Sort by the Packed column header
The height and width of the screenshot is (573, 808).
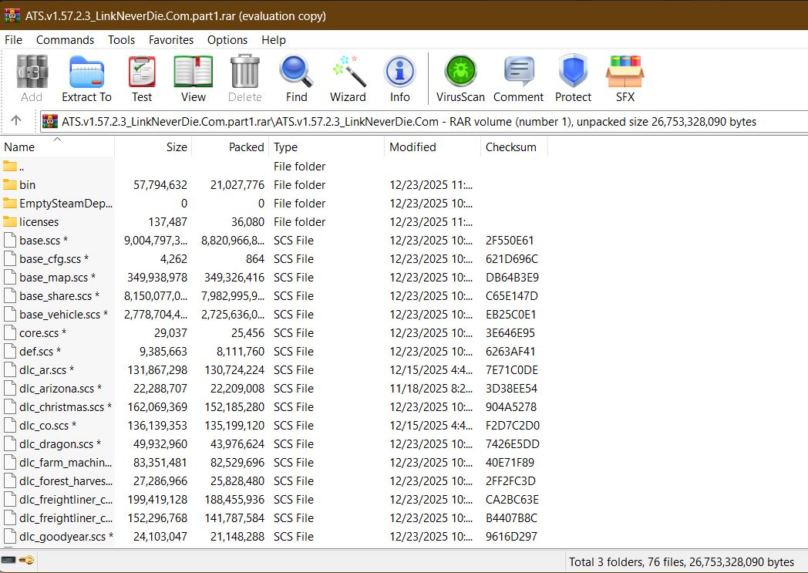point(246,147)
